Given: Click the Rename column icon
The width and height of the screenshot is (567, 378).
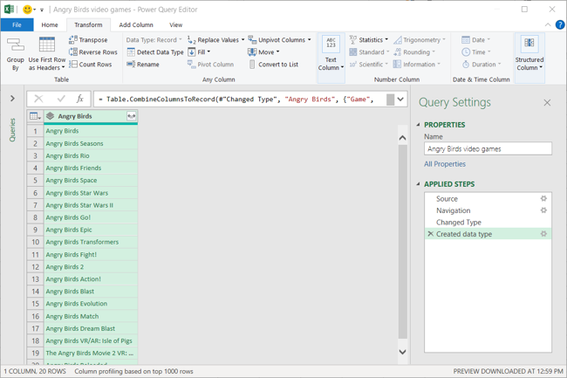Looking at the screenshot, I should (x=131, y=65).
